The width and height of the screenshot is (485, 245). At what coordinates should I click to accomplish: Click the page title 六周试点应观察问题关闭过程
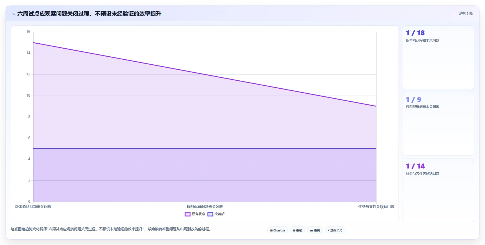pyautogui.click(x=89, y=14)
